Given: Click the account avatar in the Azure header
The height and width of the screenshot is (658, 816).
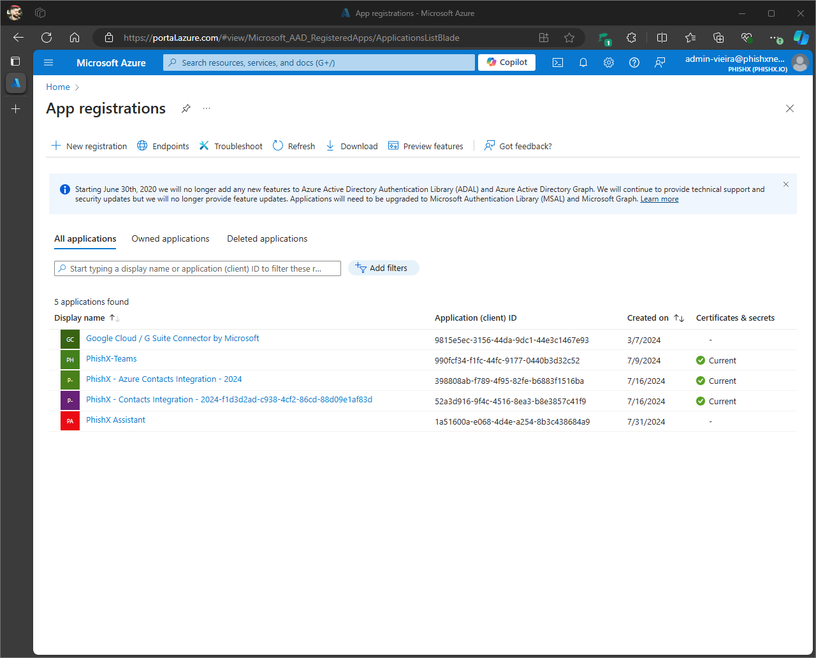Looking at the screenshot, I should (x=799, y=62).
